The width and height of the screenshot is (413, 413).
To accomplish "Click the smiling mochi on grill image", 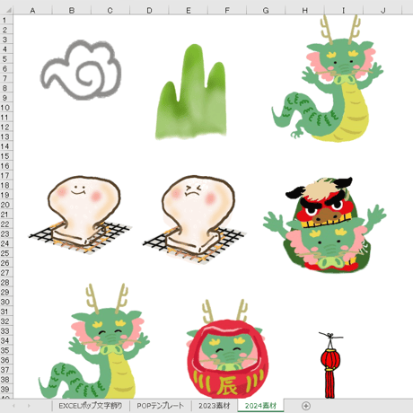I will coord(80,215).
